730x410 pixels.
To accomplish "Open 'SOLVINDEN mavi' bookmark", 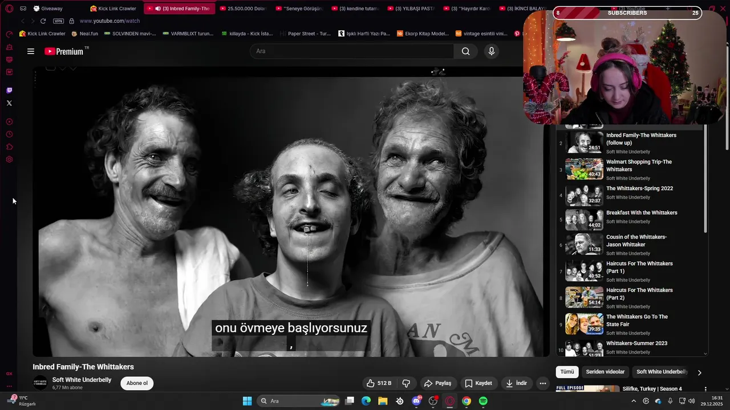I will pyautogui.click(x=129, y=34).
